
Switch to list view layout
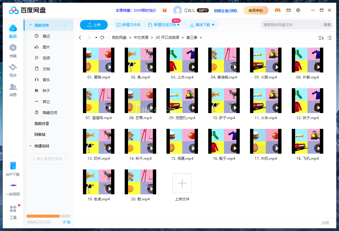(329, 38)
